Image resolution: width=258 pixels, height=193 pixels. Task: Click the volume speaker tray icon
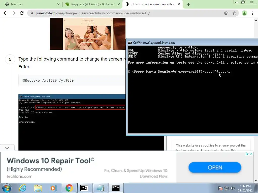pyautogui.click(x=233, y=188)
